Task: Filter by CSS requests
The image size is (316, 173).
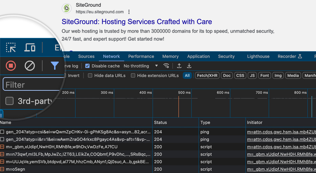Action: click(x=240, y=75)
